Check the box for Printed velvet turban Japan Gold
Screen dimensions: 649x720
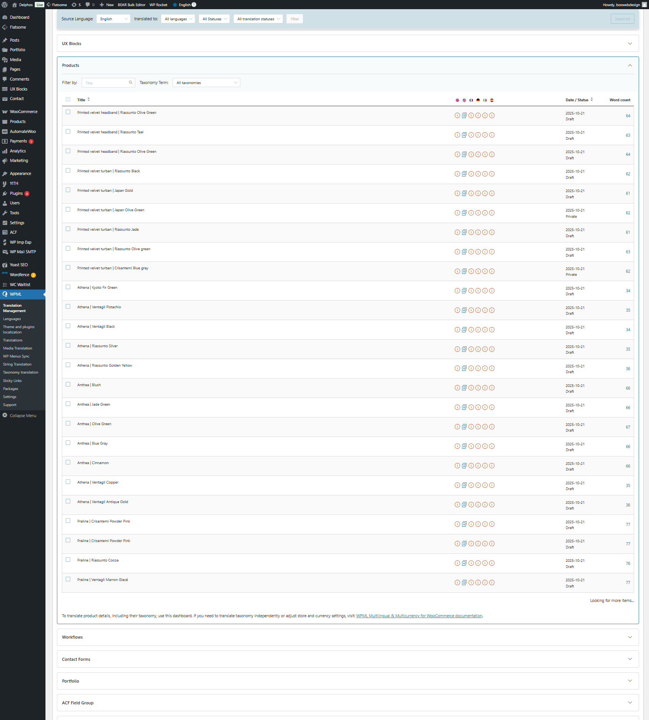pos(68,190)
